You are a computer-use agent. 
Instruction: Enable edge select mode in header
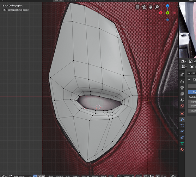pos(39,176)
